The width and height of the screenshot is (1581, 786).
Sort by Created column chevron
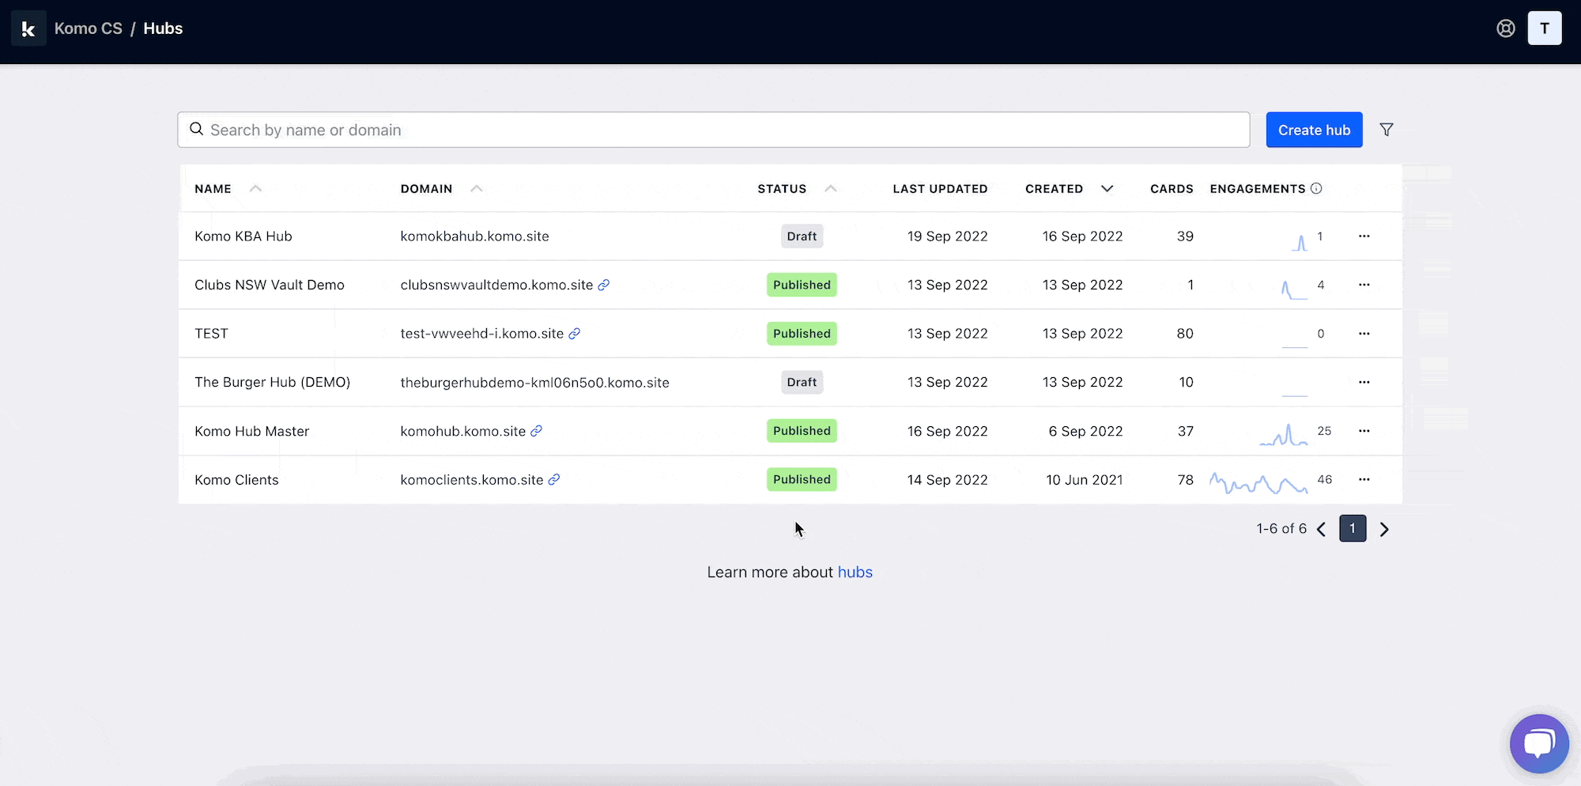[x=1107, y=188]
